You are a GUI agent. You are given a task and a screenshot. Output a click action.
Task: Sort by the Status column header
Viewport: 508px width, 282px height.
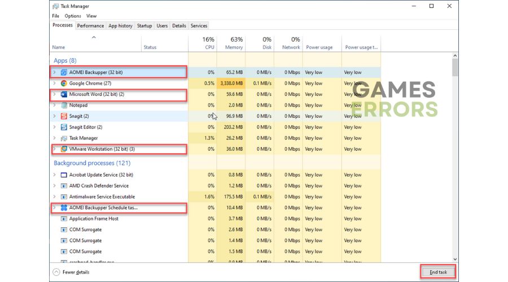click(165, 43)
